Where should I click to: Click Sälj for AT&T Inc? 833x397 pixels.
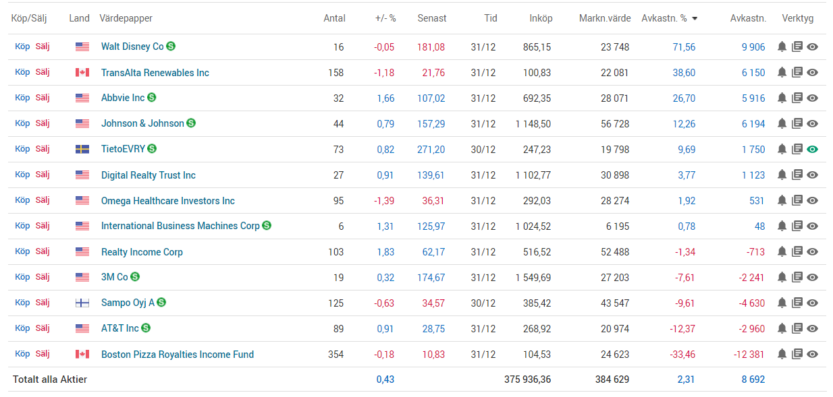click(x=43, y=328)
